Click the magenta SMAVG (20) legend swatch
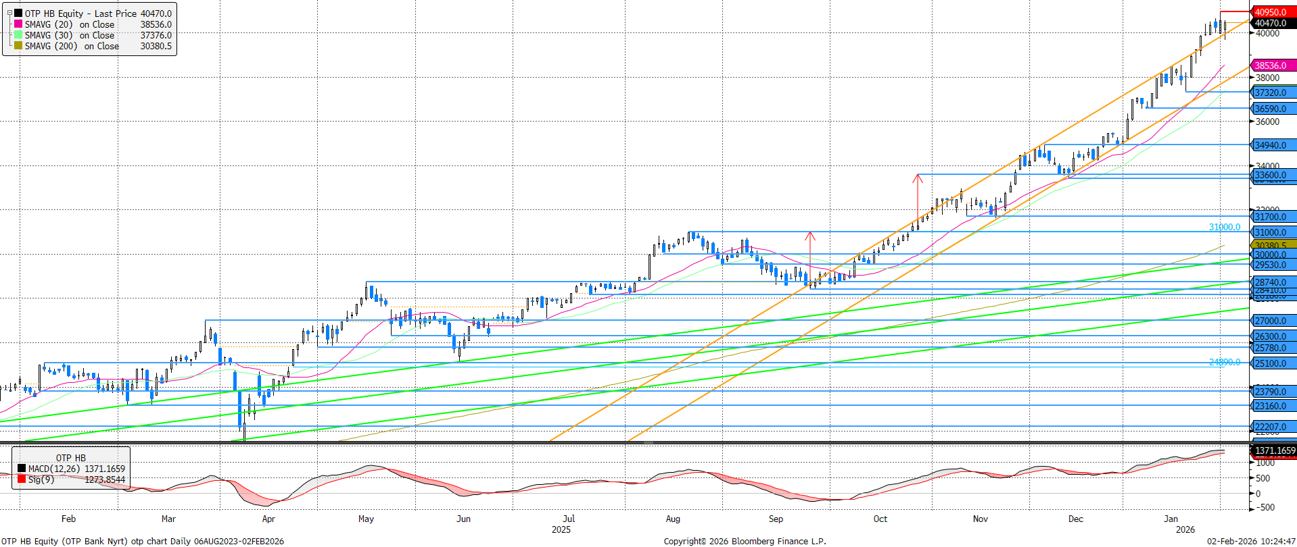The width and height of the screenshot is (1297, 547). pos(18,24)
